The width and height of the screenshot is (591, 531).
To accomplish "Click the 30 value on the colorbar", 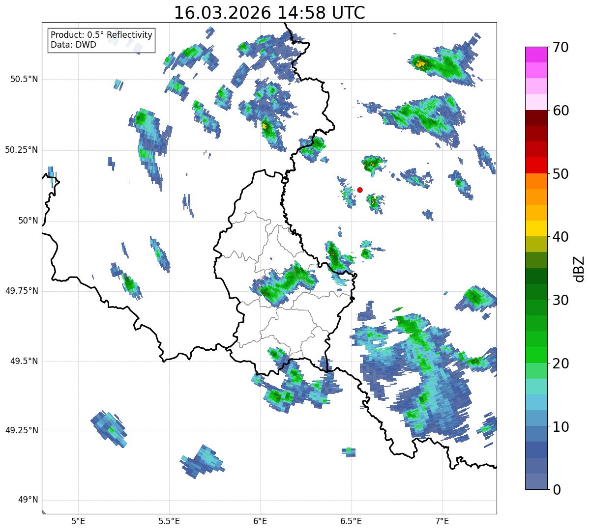I will [x=560, y=300].
